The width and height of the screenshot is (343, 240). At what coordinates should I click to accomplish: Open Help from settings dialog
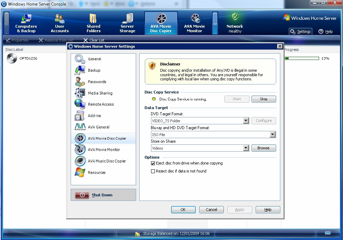point(268,210)
